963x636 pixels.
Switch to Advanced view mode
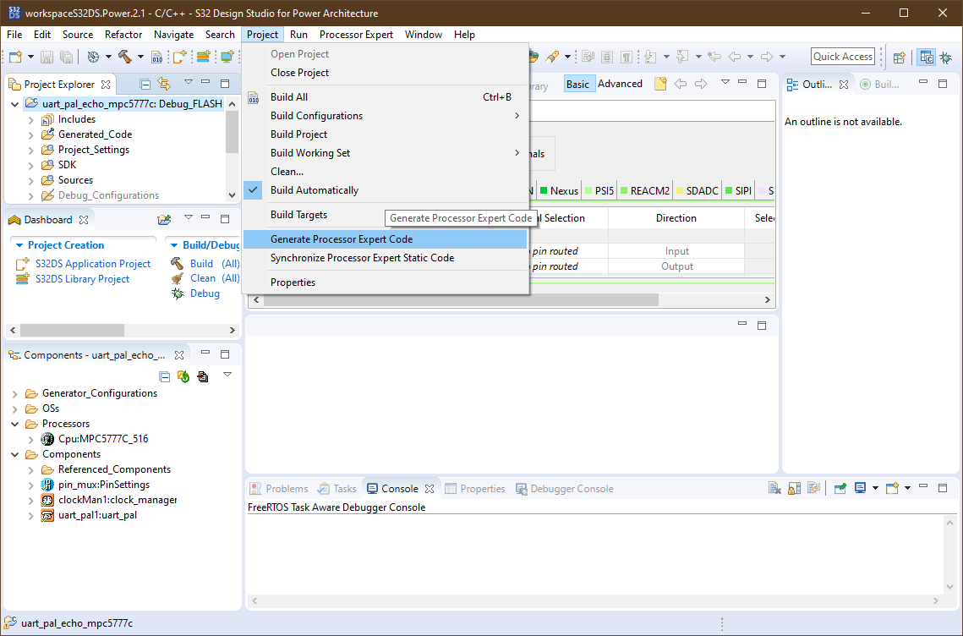pyautogui.click(x=620, y=84)
